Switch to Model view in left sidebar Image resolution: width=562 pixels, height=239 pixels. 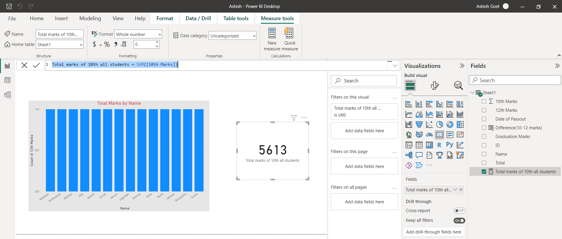pos(7,95)
